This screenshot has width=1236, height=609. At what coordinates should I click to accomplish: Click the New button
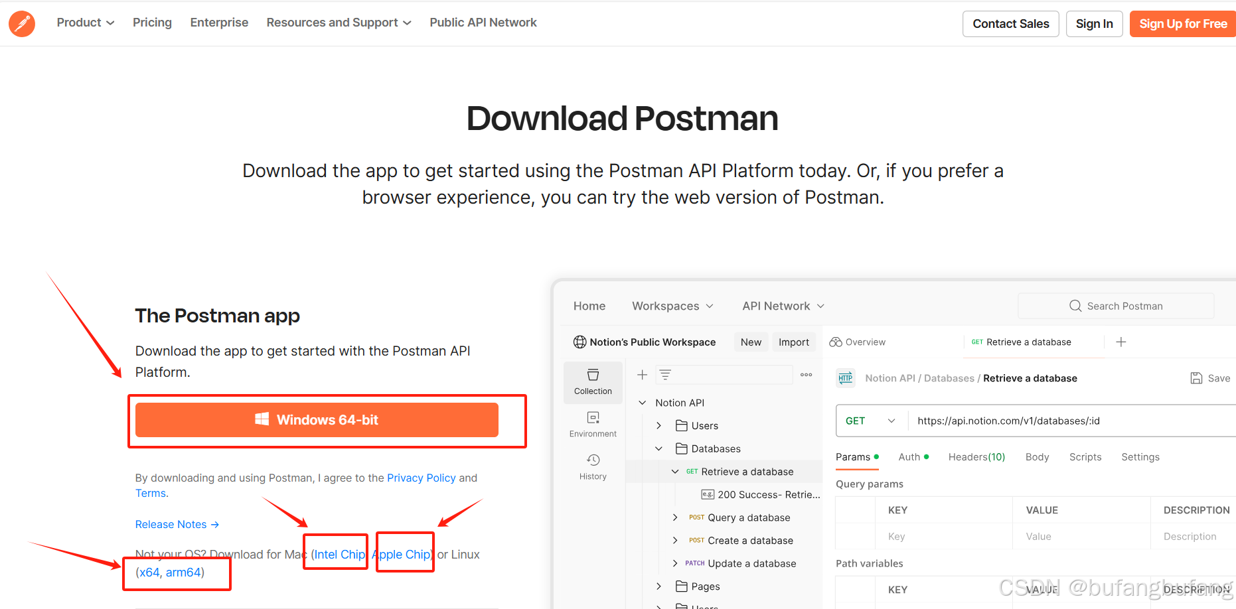(751, 342)
